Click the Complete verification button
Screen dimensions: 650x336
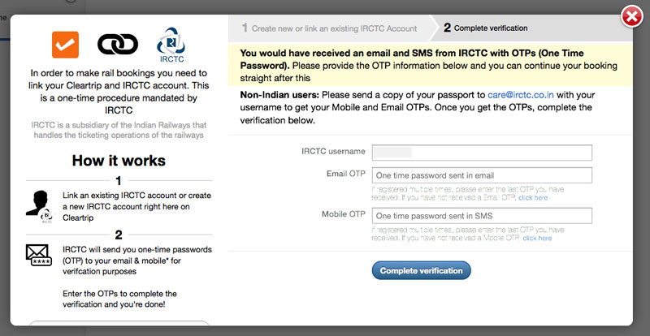[421, 270]
